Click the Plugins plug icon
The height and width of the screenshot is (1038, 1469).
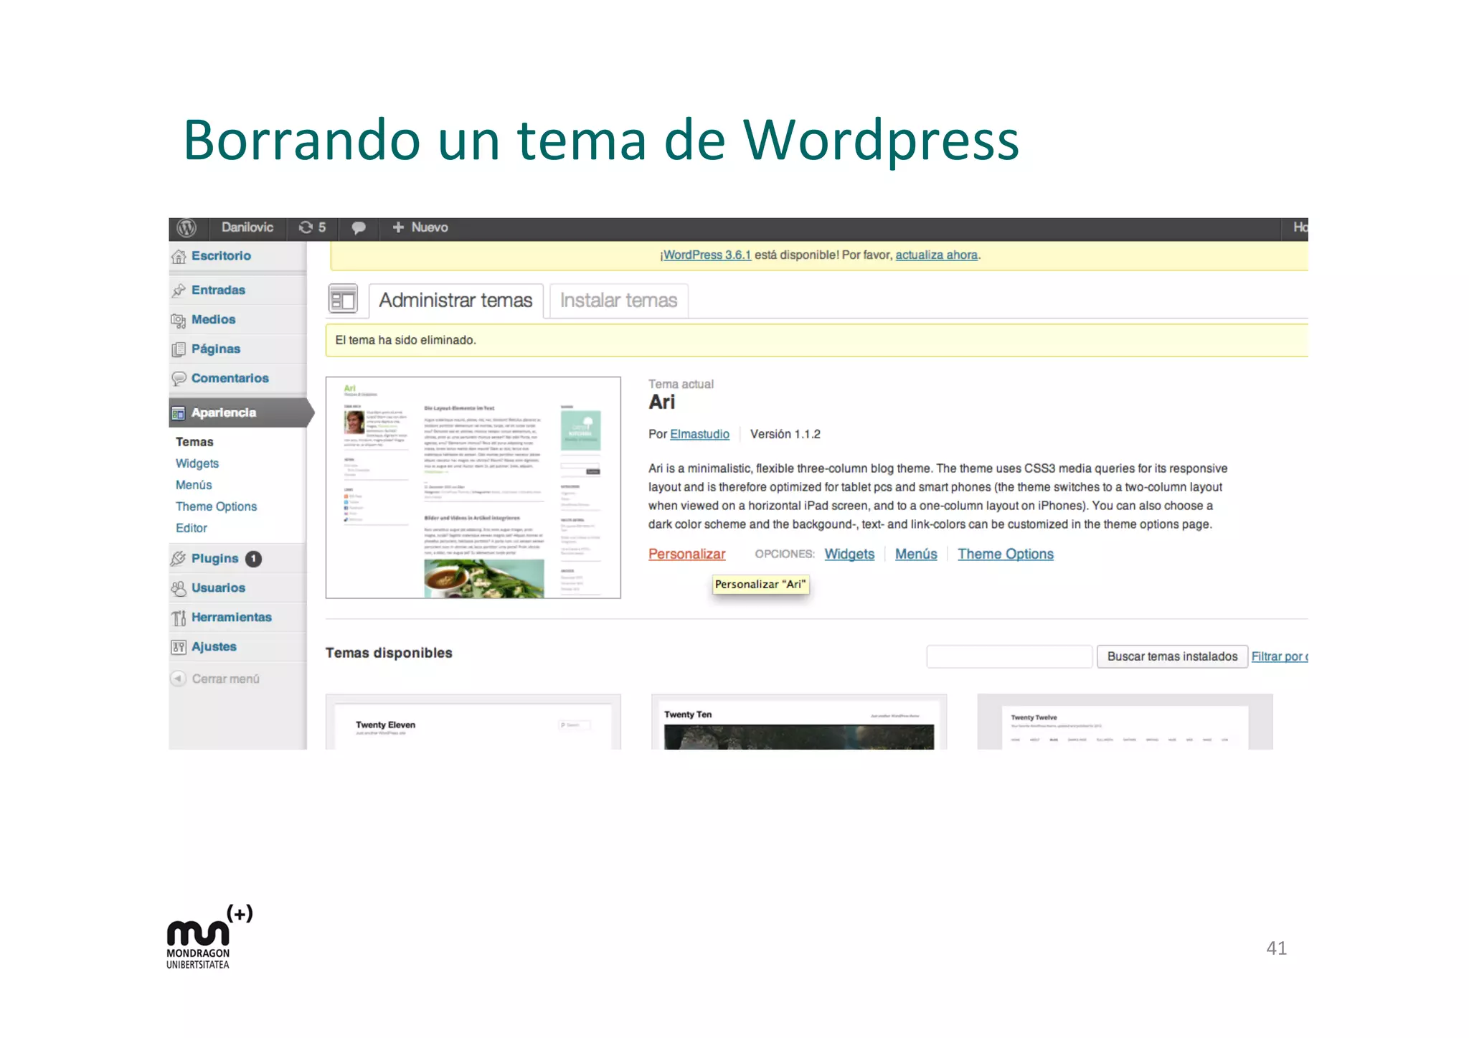(x=179, y=559)
